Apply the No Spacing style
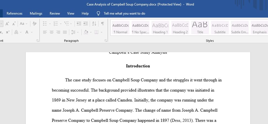Viewport: 268px width, 124px height. point(140,27)
